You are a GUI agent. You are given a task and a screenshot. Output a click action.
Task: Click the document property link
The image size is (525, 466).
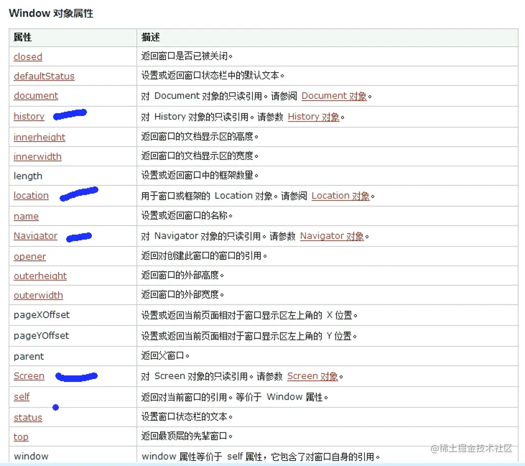tap(35, 96)
